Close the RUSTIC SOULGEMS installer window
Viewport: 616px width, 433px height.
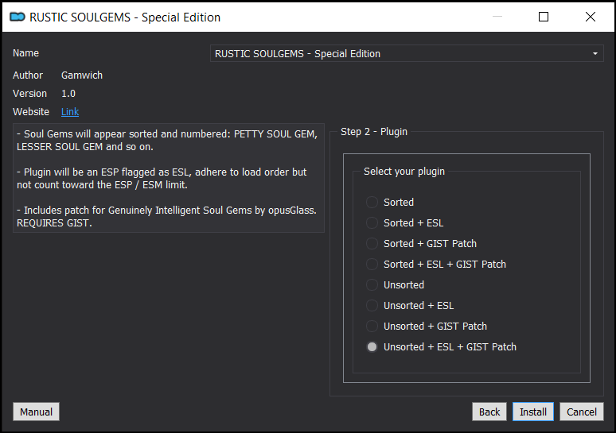[590, 17]
